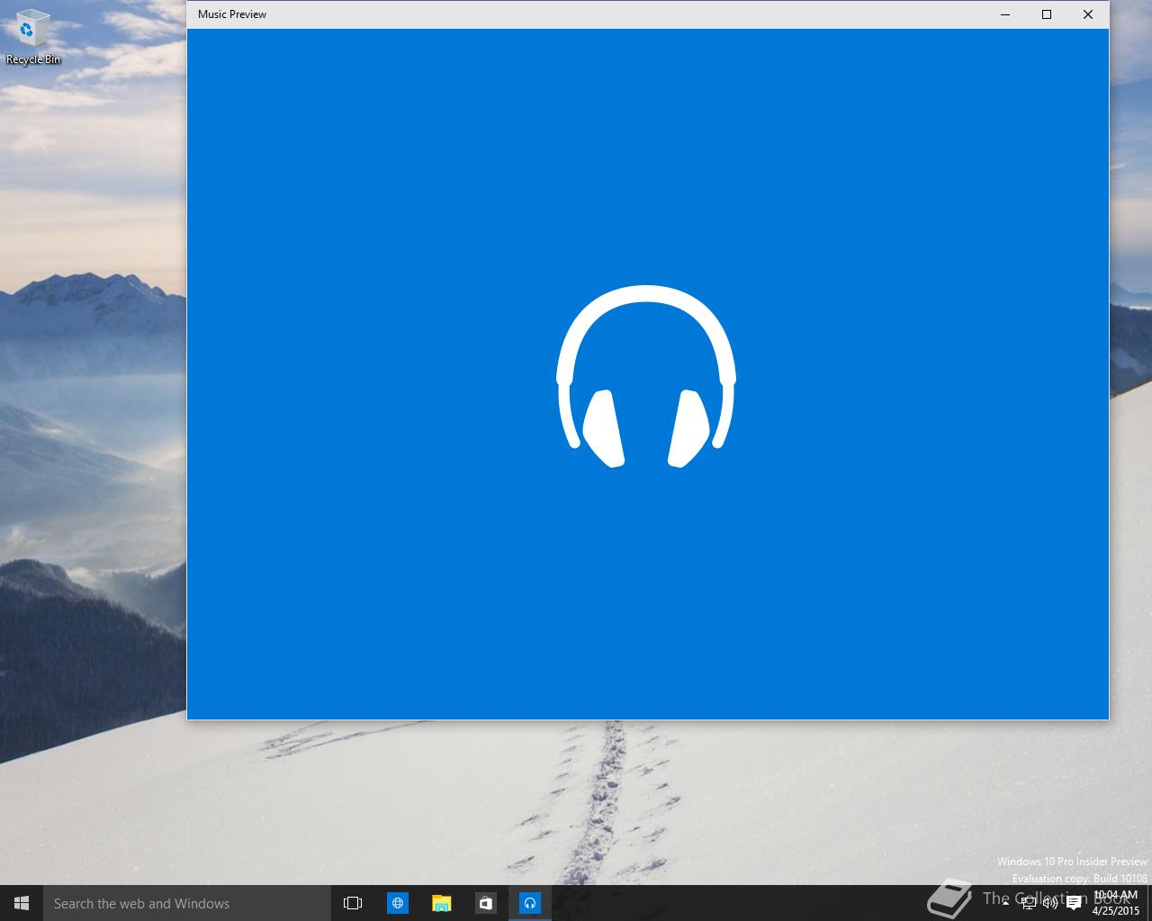Open the Store app from the taskbar
1152x921 pixels.
(485, 903)
